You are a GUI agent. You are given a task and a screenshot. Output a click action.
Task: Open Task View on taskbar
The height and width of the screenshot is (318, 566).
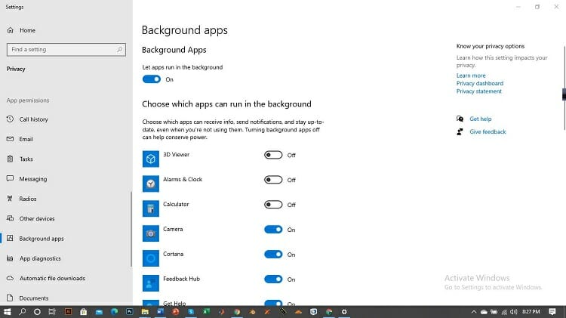tap(52, 311)
